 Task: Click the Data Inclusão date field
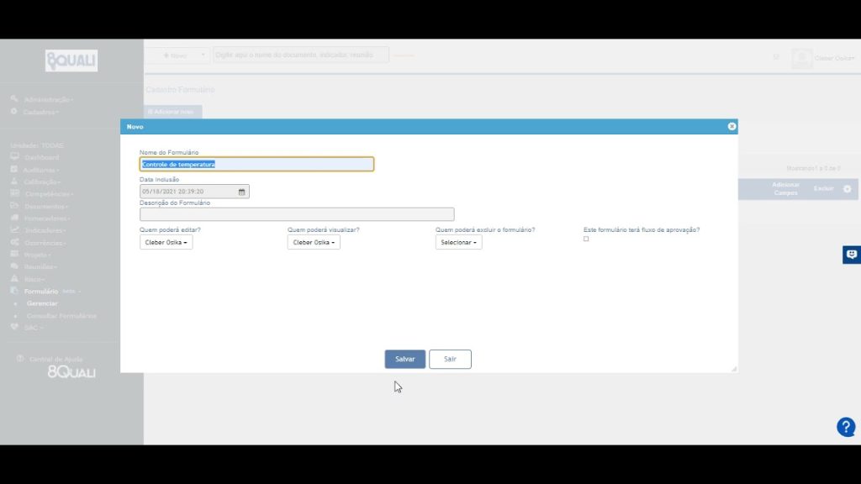[194, 192]
